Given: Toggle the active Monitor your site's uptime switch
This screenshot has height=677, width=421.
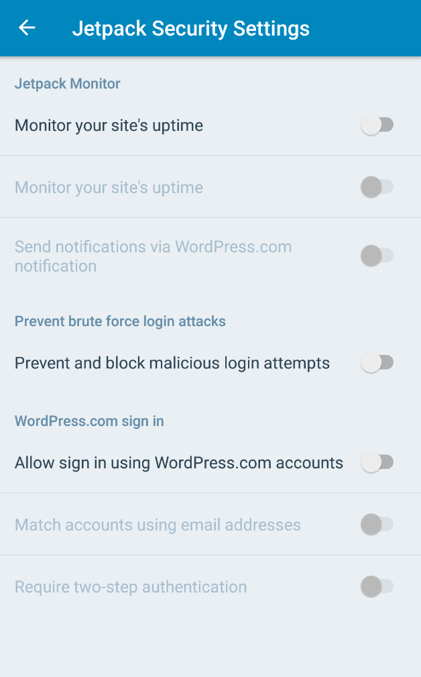Looking at the screenshot, I should click(x=377, y=125).
